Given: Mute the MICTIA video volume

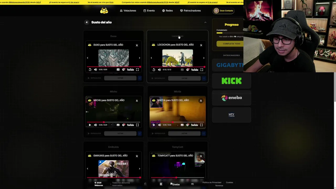Looking at the screenshot, I should (x=159, y=125).
